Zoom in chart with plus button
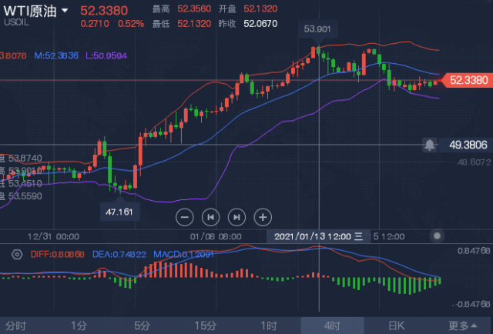 (x=263, y=217)
